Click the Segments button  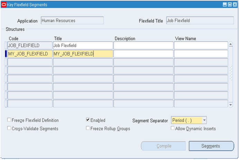tap(211, 146)
